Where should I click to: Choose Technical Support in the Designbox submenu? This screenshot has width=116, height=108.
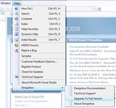point(90,93)
